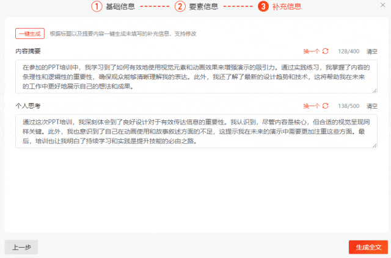Click the resize handle of 个人思考 box
The width and height of the screenshot is (391, 258).
coord(375,145)
